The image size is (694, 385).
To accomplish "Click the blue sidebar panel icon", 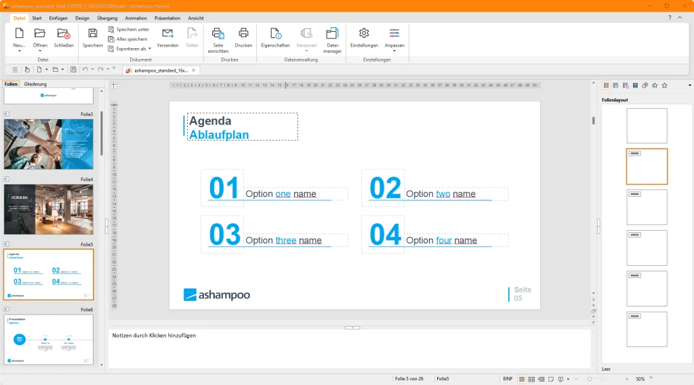I will (x=635, y=85).
